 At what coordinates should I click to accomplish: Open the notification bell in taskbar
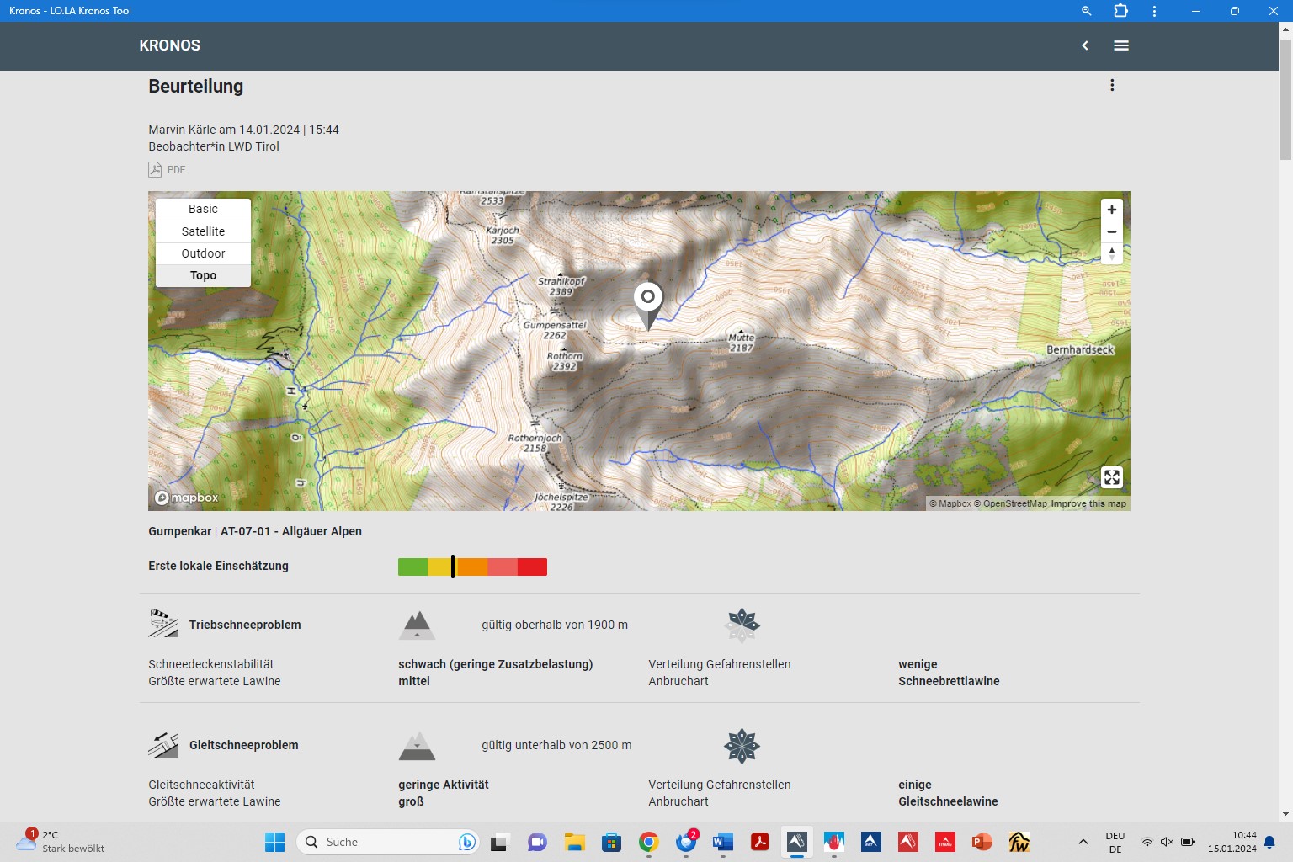point(1269,842)
